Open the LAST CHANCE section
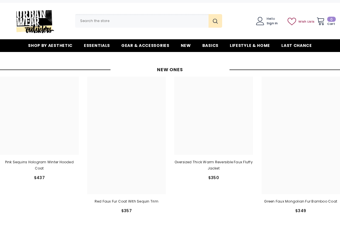This screenshot has height=226, width=340. coord(296,45)
